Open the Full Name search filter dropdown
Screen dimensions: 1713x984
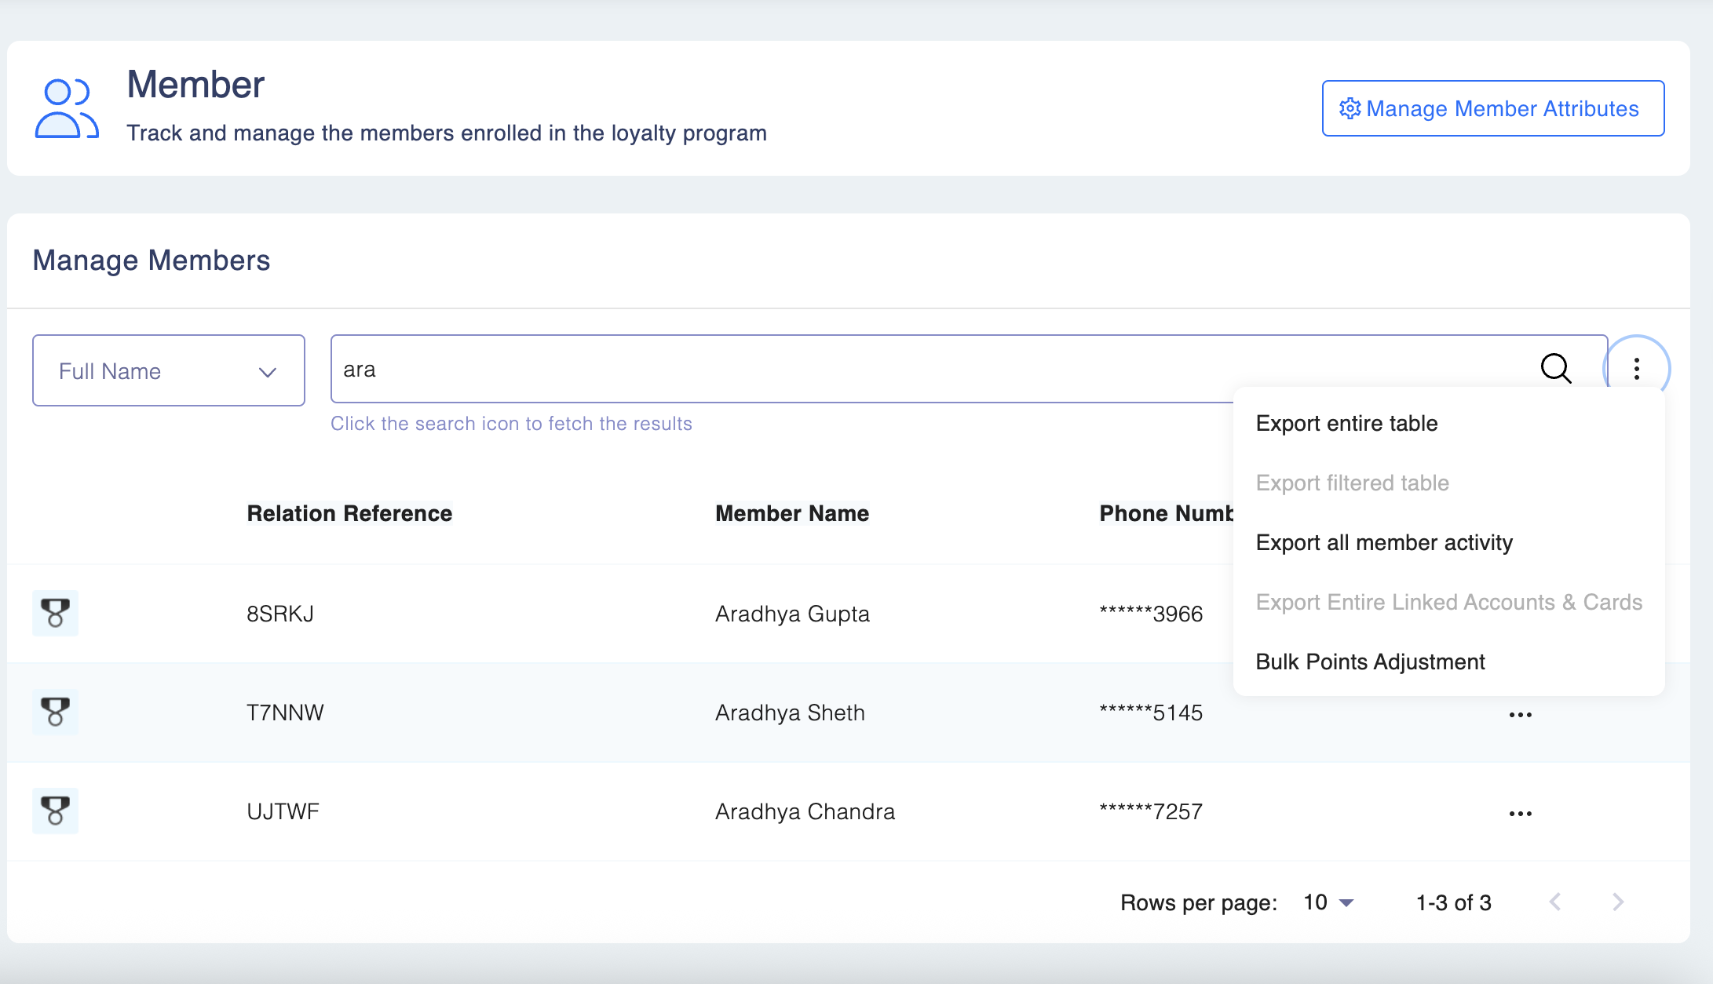168,370
